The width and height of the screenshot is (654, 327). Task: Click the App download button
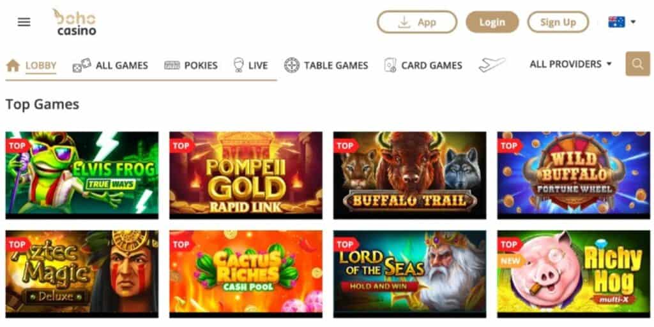(x=417, y=22)
